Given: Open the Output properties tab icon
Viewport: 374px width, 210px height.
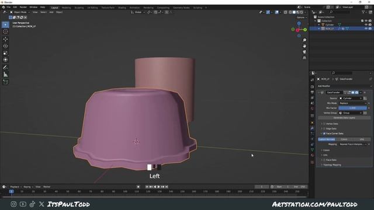Looking at the screenshot, I should 312,92.
